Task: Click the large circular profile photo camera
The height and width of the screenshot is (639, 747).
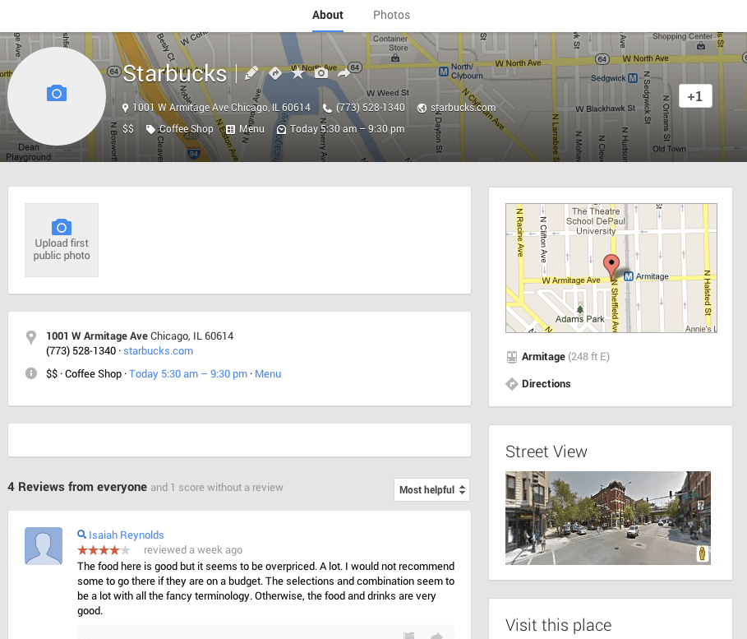Action: tap(57, 96)
